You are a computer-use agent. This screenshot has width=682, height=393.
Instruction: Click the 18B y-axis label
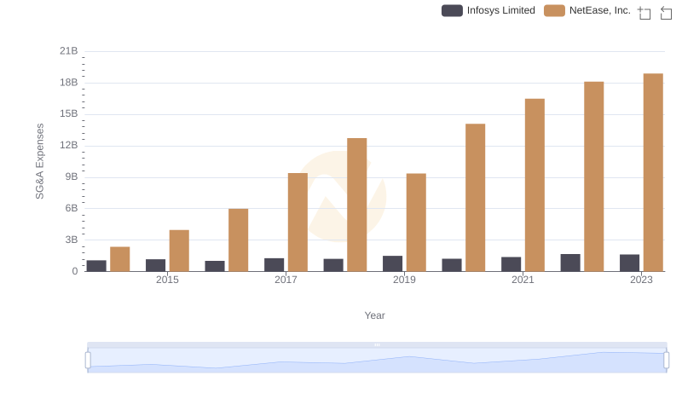click(69, 83)
